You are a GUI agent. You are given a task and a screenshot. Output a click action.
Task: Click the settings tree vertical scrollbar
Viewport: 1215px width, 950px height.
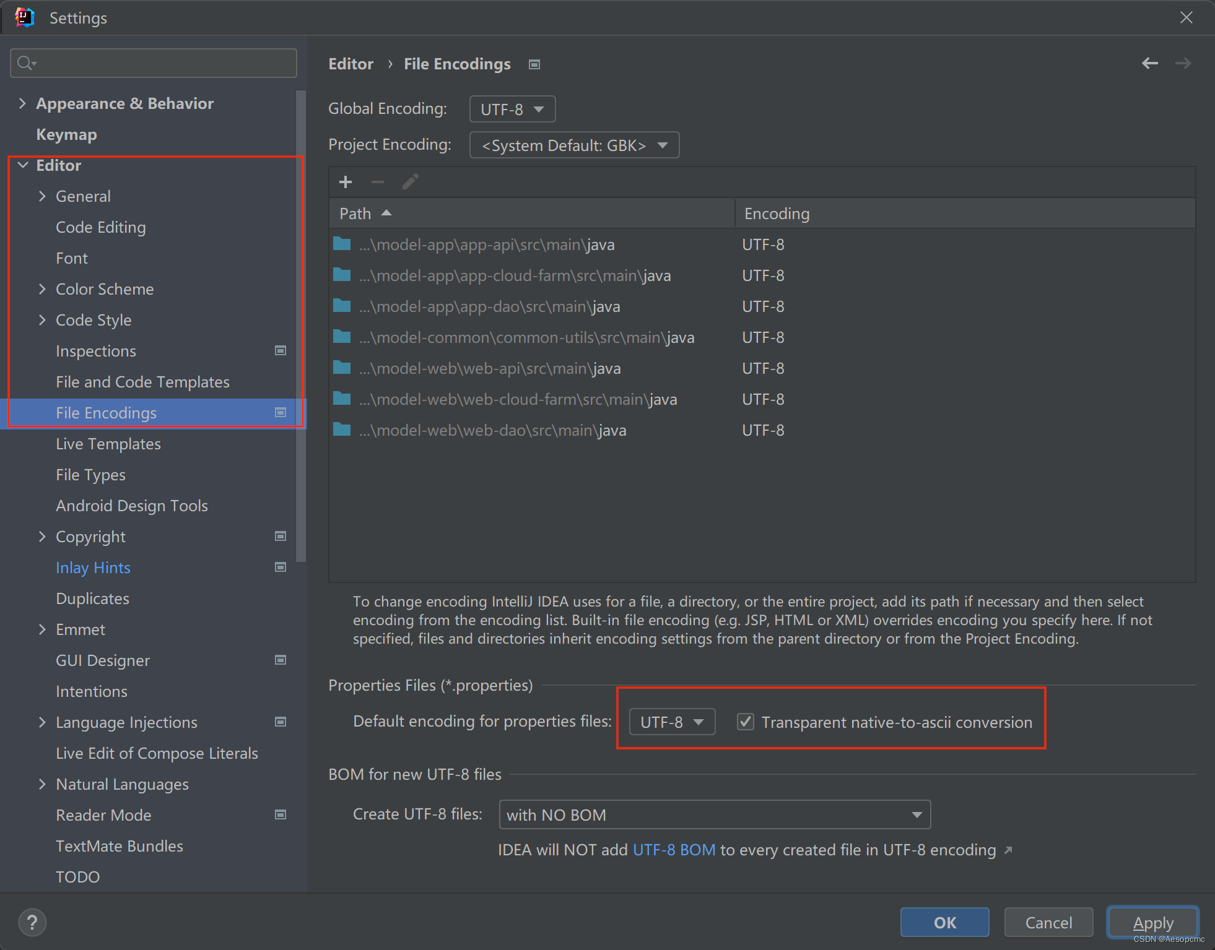[301, 326]
